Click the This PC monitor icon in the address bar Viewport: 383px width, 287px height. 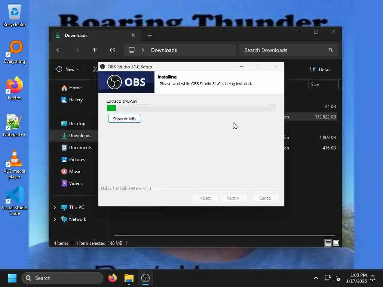click(x=132, y=50)
